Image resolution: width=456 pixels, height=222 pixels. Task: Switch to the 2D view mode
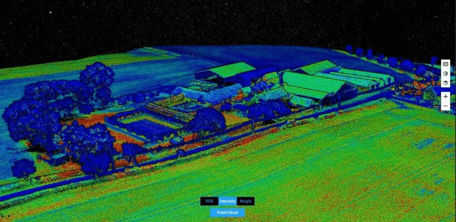click(x=445, y=64)
